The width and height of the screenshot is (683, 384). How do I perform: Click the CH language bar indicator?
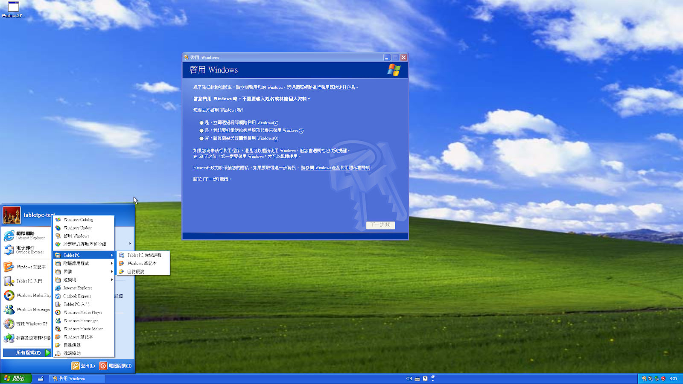click(409, 378)
